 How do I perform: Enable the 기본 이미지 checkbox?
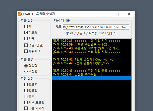click(x=26, y=108)
